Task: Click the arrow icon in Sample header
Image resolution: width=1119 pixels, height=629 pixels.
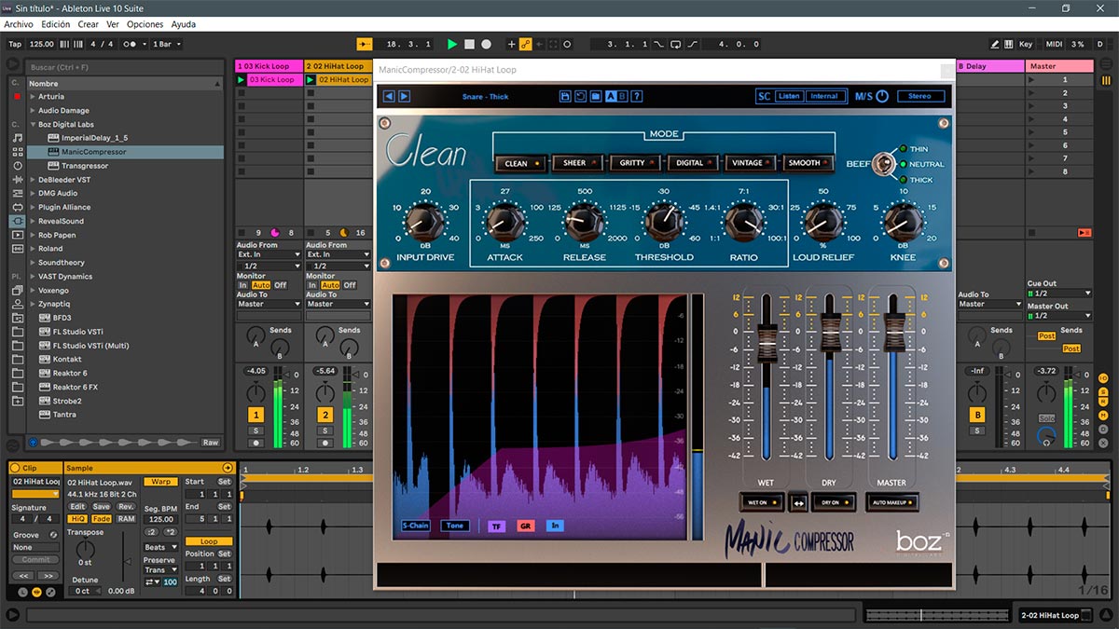Action: coord(227,468)
